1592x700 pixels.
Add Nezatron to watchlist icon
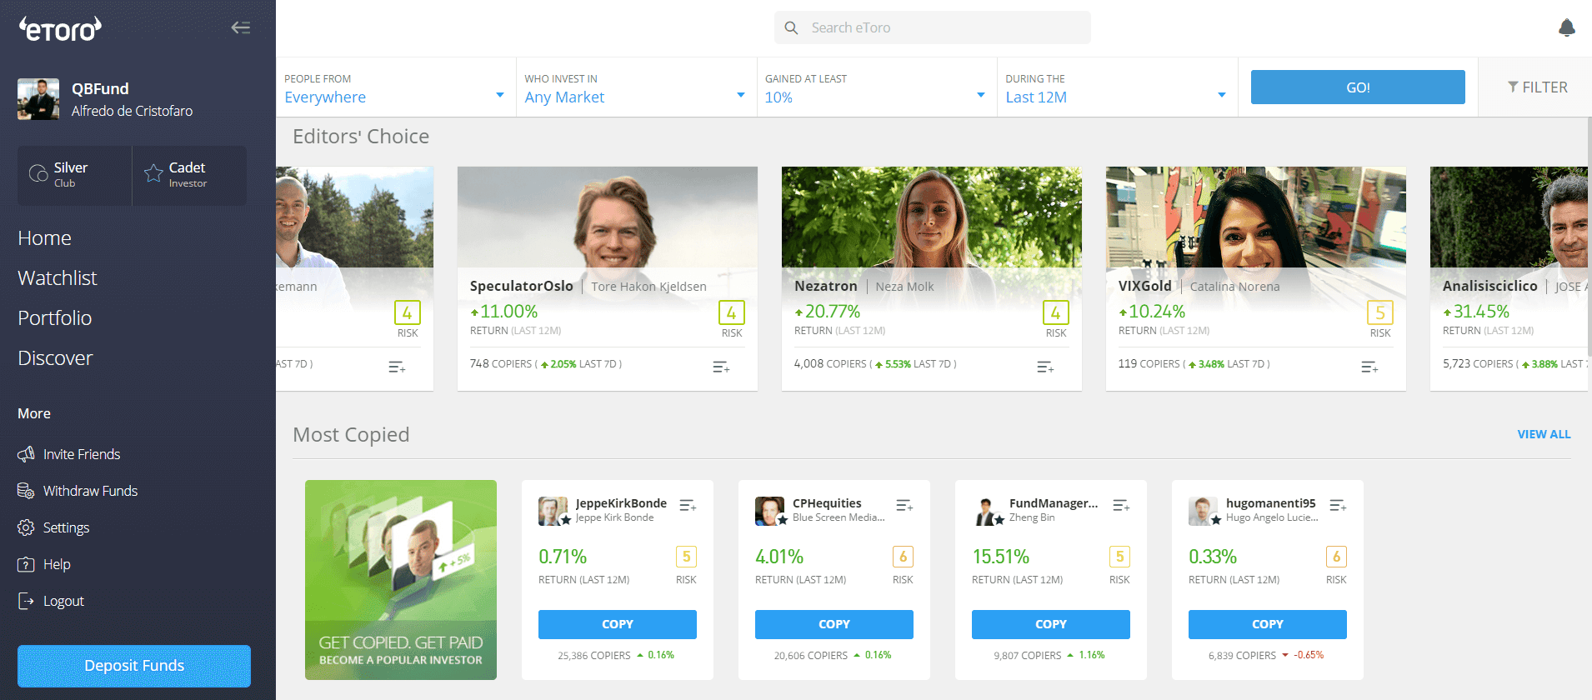pyautogui.click(x=1045, y=367)
